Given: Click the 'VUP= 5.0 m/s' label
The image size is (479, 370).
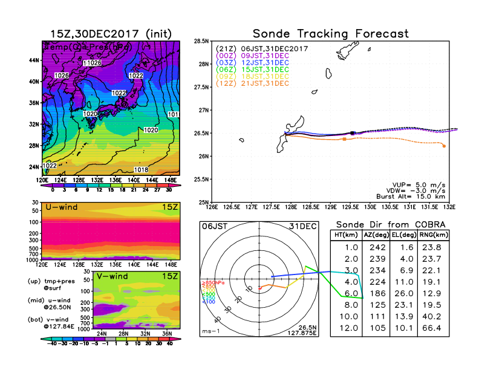Looking at the screenshot, I should pyautogui.click(x=419, y=185).
